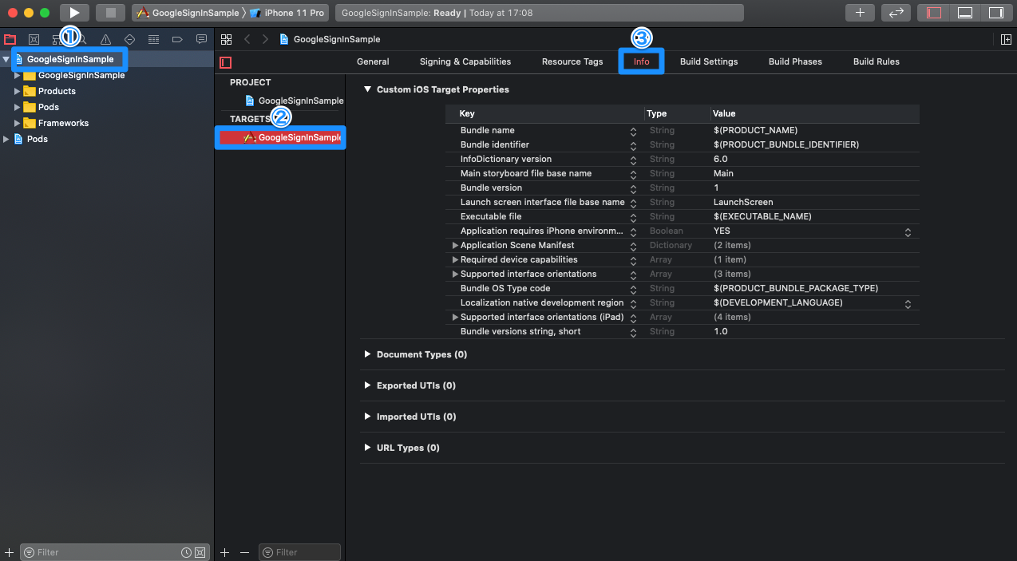Click the key stepper for Executable file
The width and height of the screenshot is (1017, 561).
[633, 217]
